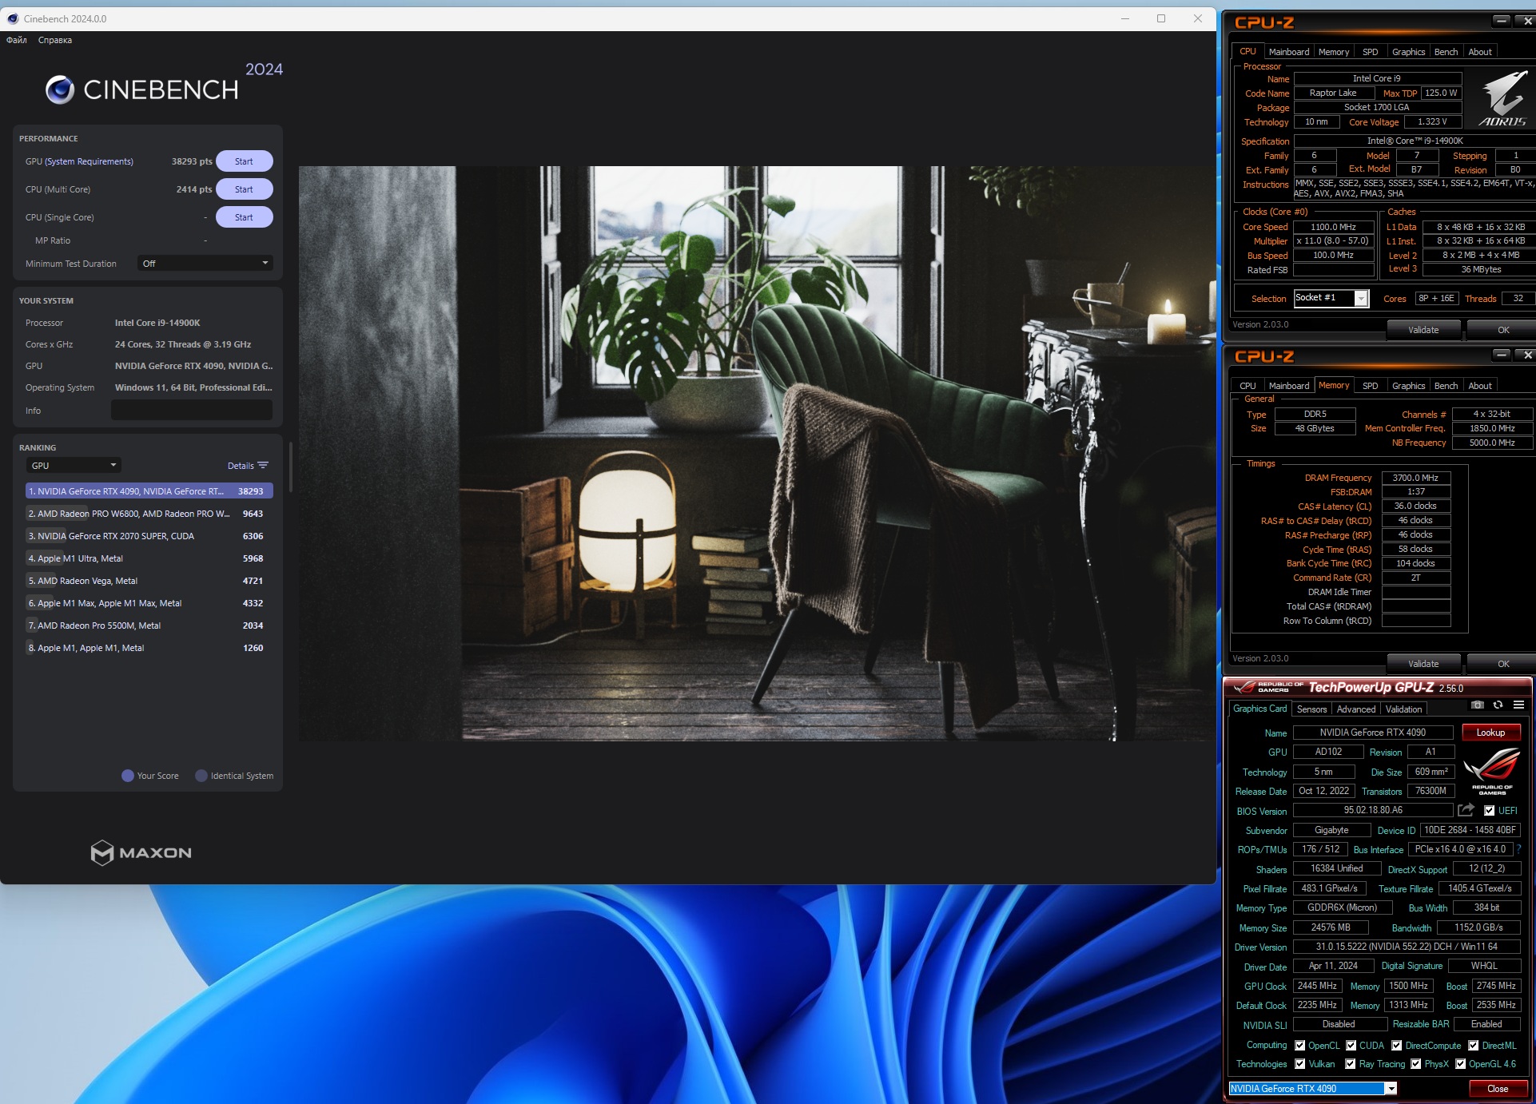Open the Socket #1 selection dropdown
Viewport: 1536px width, 1104px height.
1360,298
